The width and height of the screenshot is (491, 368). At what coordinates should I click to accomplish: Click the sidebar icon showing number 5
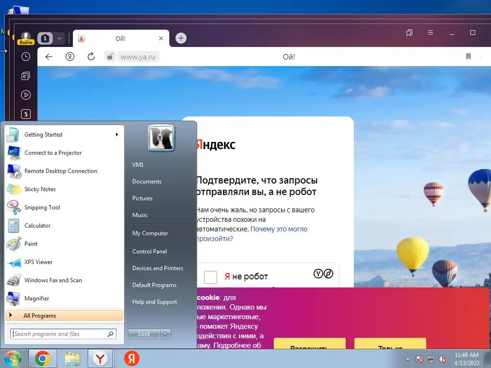click(x=26, y=114)
